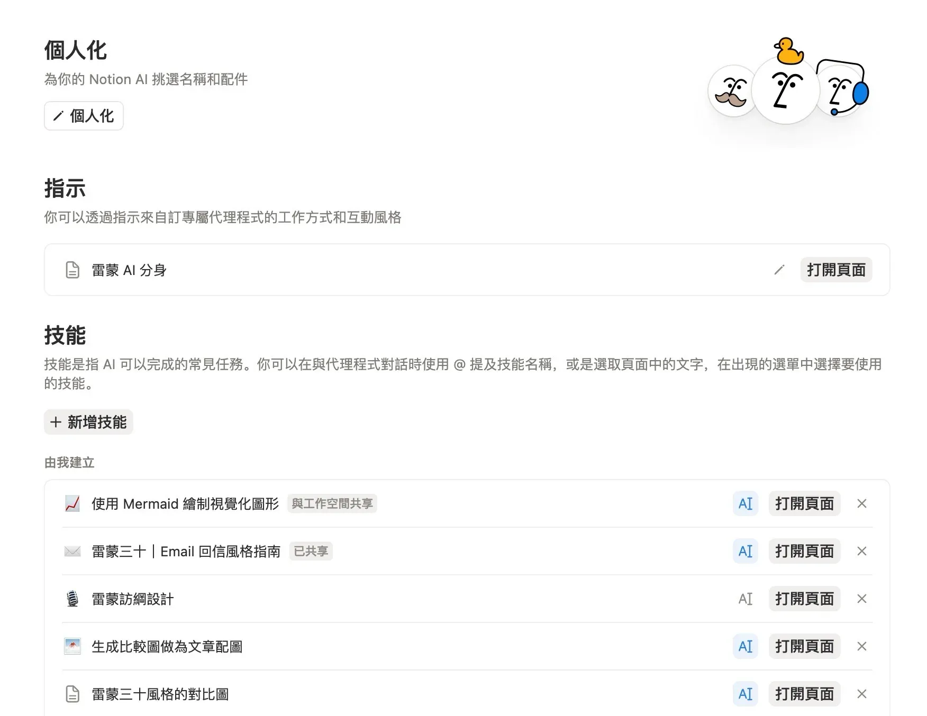This screenshot has height=716, width=927.
Task: Remove the Email 回信風格指南 skill
Action: pos(861,552)
